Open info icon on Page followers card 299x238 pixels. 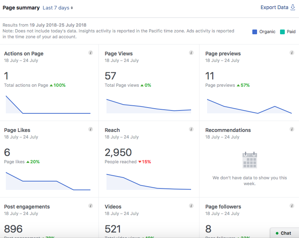pyautogui.click(x=292, y=206)
